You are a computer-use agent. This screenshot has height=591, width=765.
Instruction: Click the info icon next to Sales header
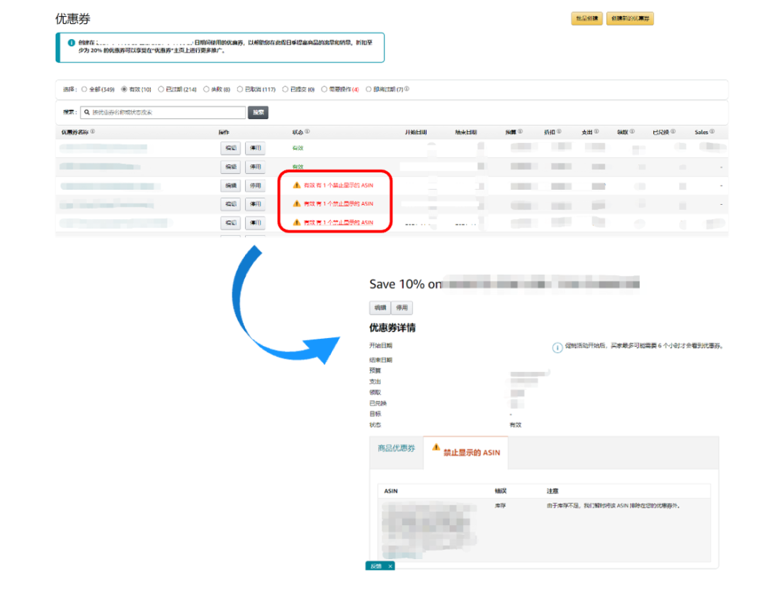713,132
